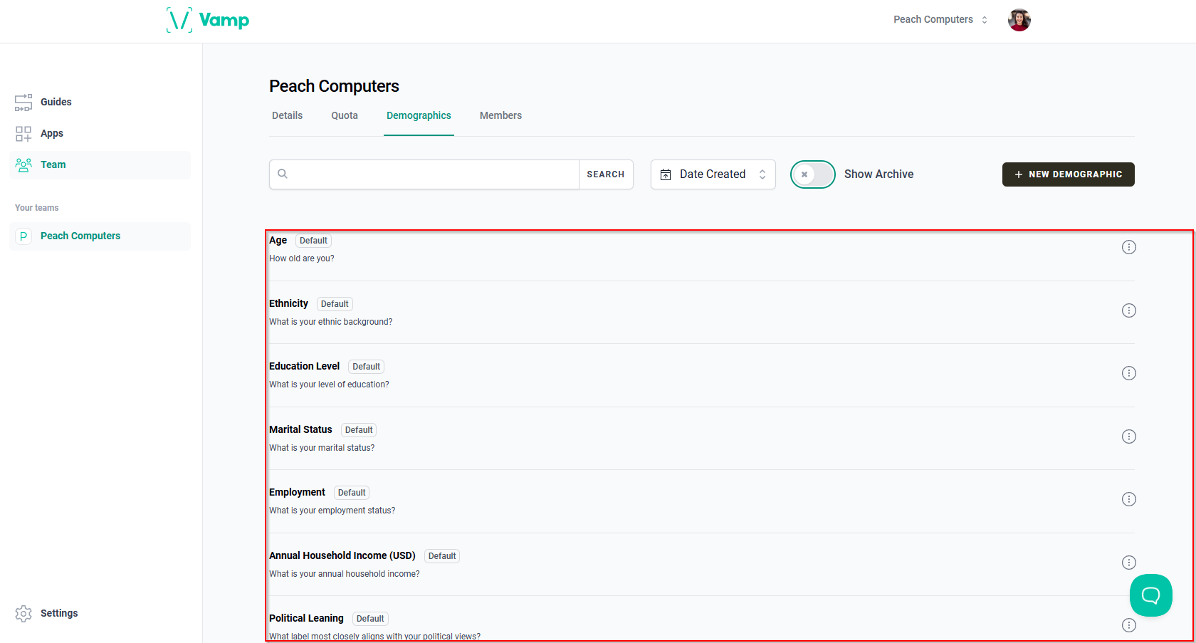Screen dimensions: 1196x643
Task: Open the profile avatar menu
Action: coord(1019,20)
